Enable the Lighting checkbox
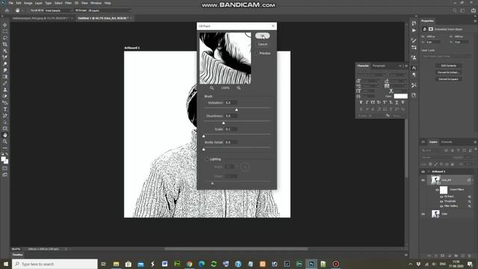478x269 pixels. [207, 159]
